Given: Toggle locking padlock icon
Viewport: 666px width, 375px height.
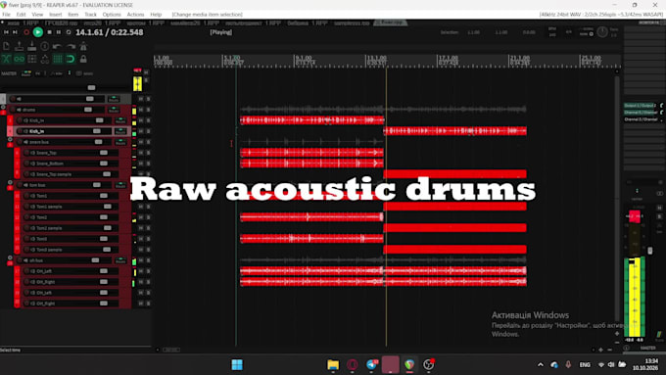Looking at the screenshot, I should pos(83,59).
